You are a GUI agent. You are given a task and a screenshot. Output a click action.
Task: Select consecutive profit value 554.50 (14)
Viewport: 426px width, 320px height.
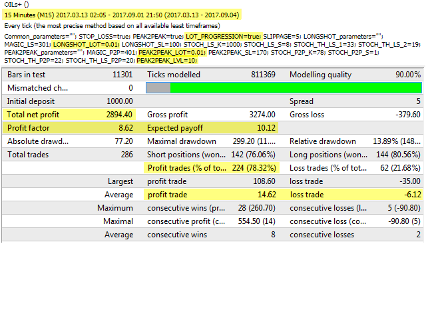click(256, 221)
